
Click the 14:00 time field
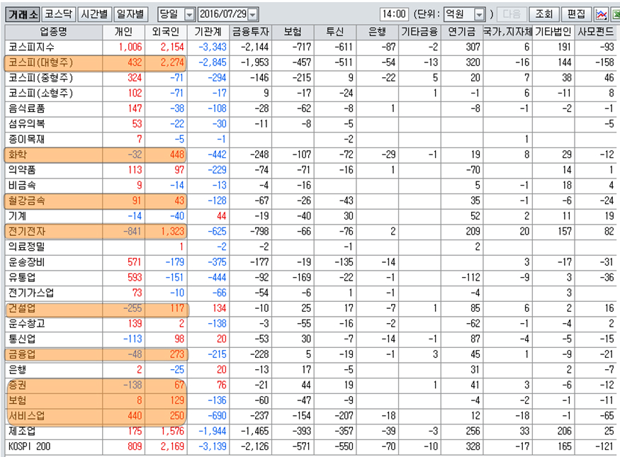[394, 14]
